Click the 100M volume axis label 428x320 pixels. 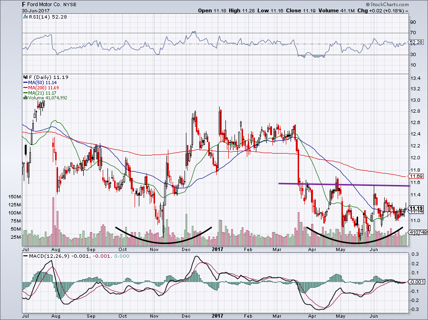click(x=15, y=213)
